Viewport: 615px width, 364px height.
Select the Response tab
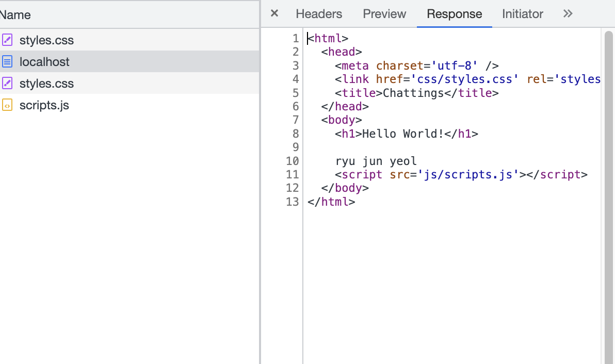click(454, 14)
